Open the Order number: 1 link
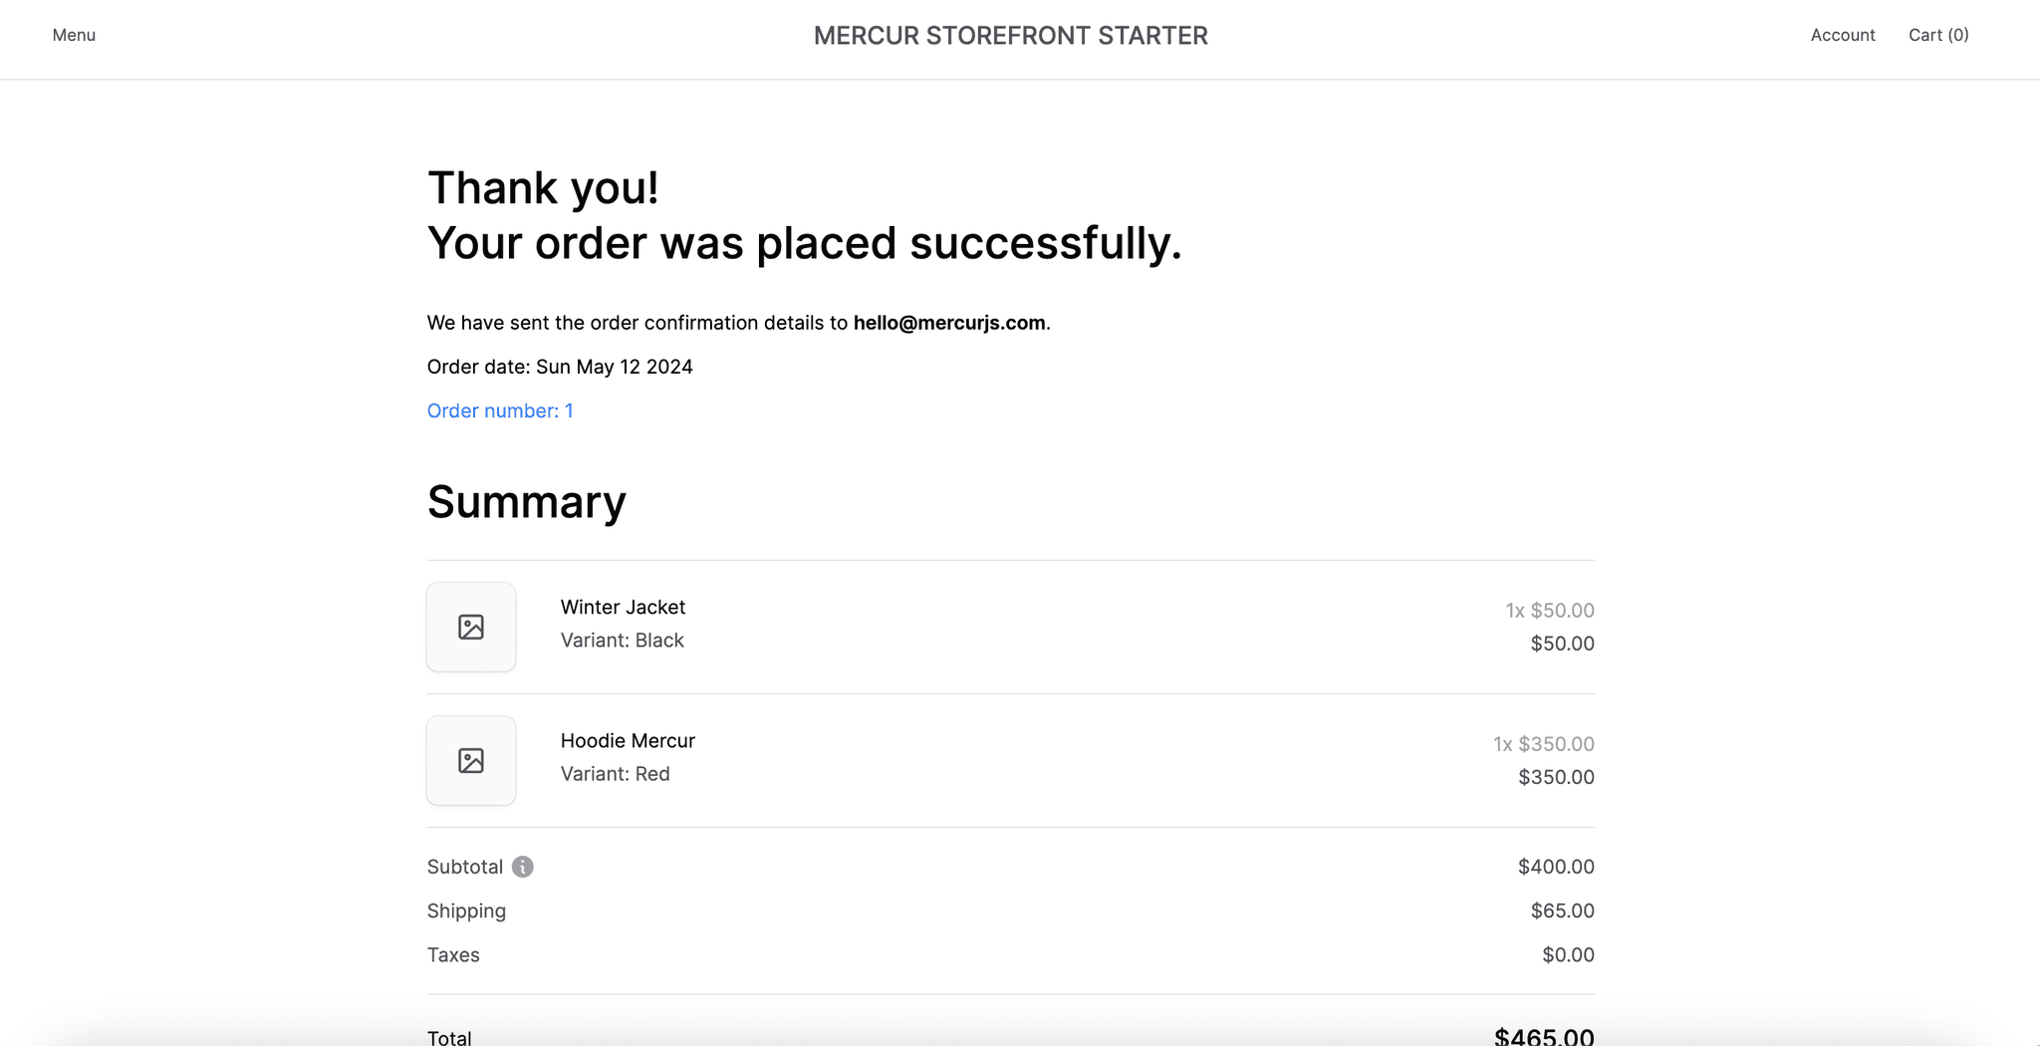 (499, 410)
